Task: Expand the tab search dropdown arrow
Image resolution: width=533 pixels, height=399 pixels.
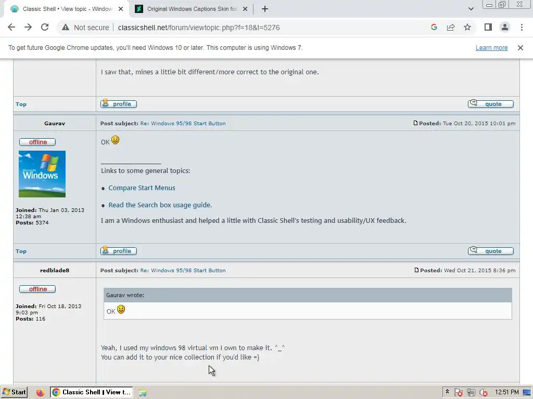Action: pos(471,9)
